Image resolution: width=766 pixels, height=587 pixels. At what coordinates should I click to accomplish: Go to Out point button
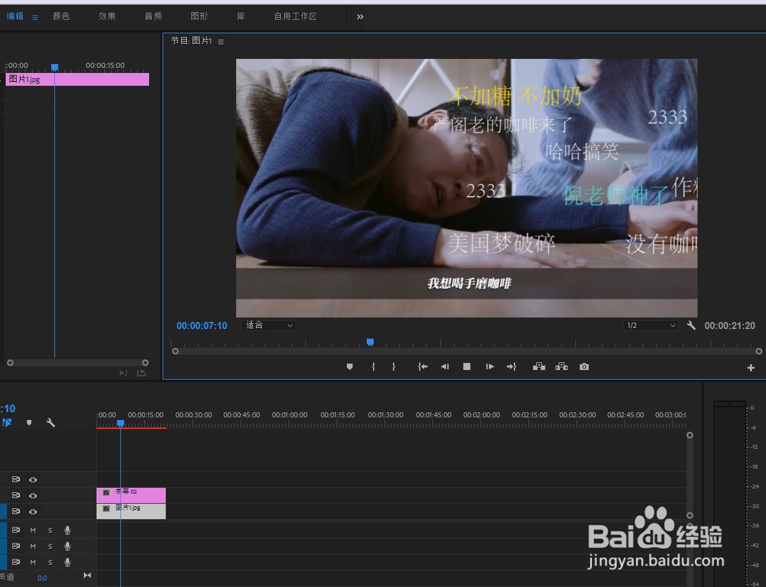coord(511,367)
